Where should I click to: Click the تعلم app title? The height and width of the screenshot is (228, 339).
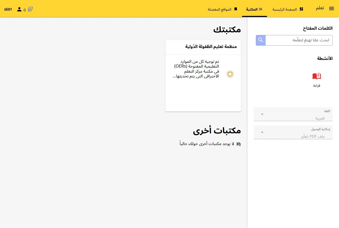coord(320,8)
